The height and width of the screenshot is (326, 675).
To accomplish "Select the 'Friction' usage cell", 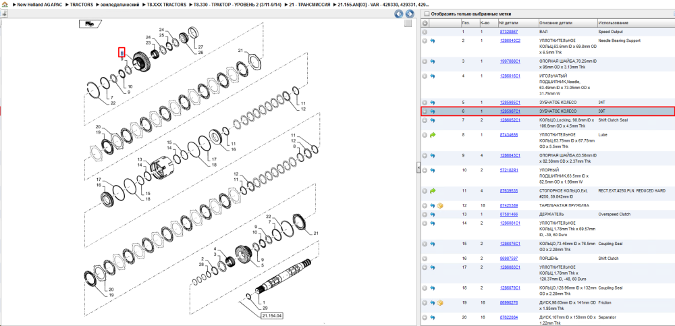I will (605, 303).
